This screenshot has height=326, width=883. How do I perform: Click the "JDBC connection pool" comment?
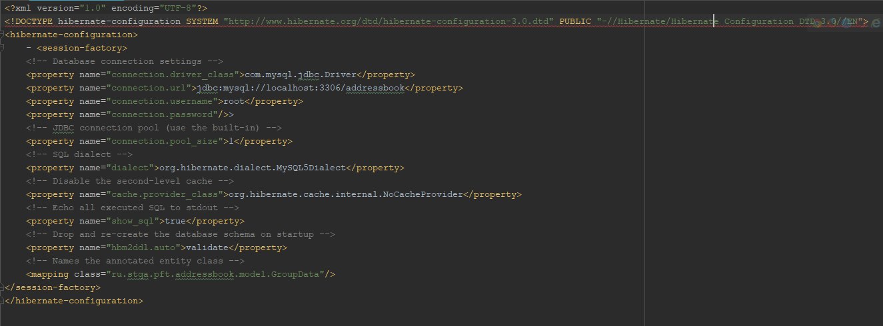(154, 128)
